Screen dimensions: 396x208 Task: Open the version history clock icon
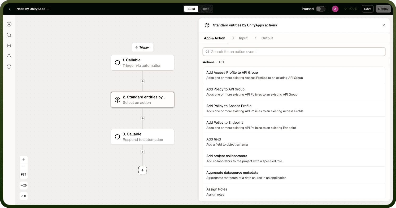click(x=9, y=67)
